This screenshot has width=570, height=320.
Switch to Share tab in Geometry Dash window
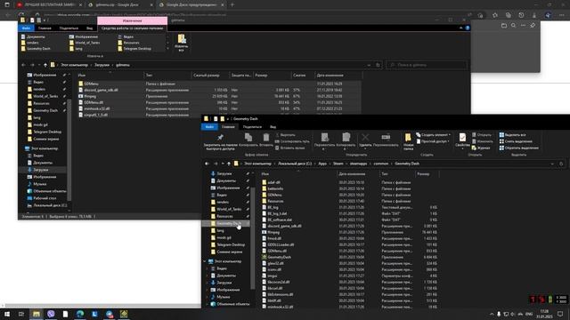coord(252,127)
